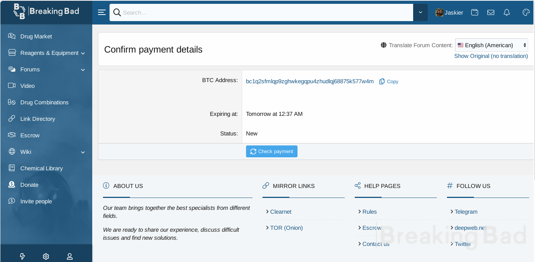
Task: Click the Copy icon beside the BTC address
Action: [382, 81]
